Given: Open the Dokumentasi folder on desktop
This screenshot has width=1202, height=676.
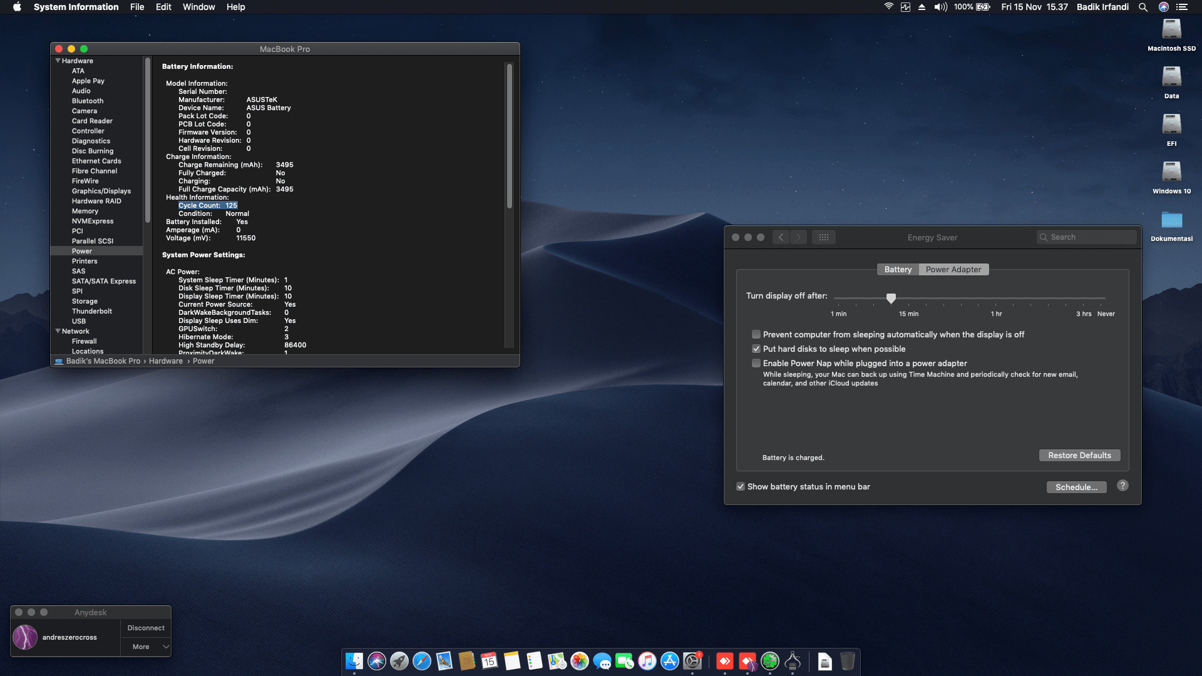Looking at the screenshot, I should [1171, 220].
